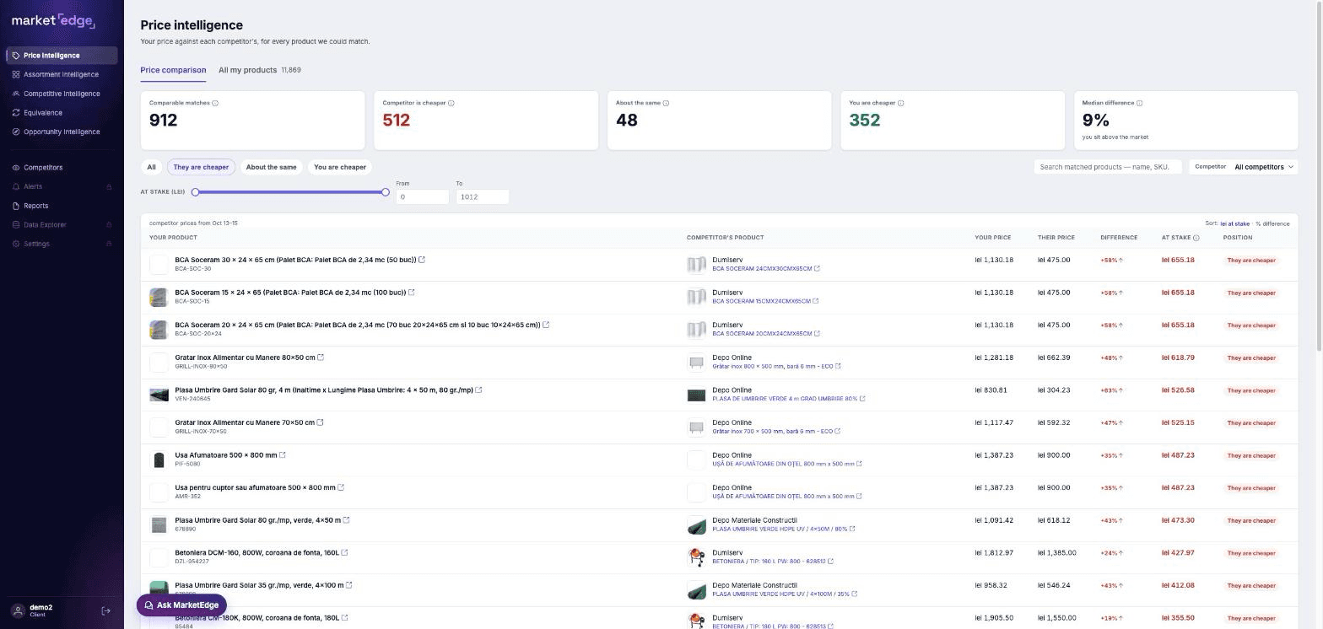
Task: Click the lock icon next to Settings
Action: tap(109, 245)
